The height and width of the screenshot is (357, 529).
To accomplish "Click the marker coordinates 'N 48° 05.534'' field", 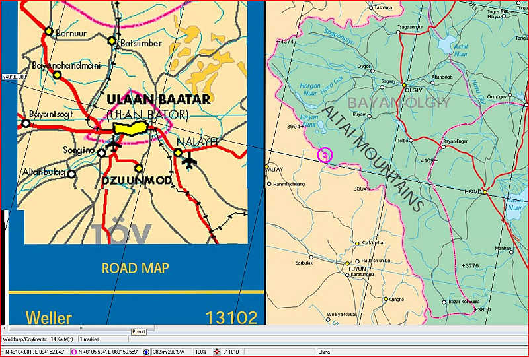I will (108, 352).
